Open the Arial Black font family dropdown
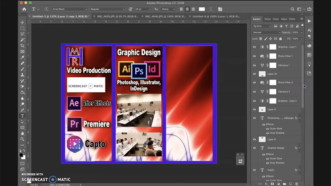Viewport: 331px width, 186px height. [x=70, y=9]
